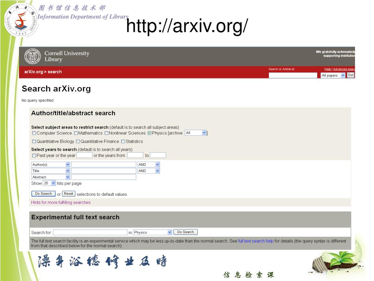374x281 pixels.
Task: Open 'Hints for more fulfilling searches' link
Action: click(61, 202)
